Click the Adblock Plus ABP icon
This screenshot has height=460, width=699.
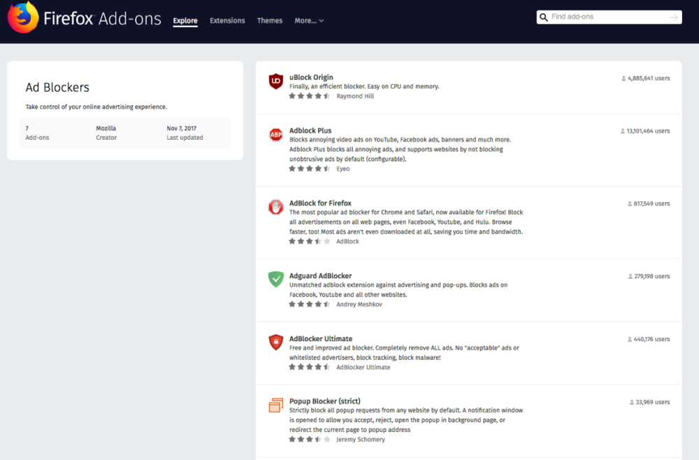(275, 135)
